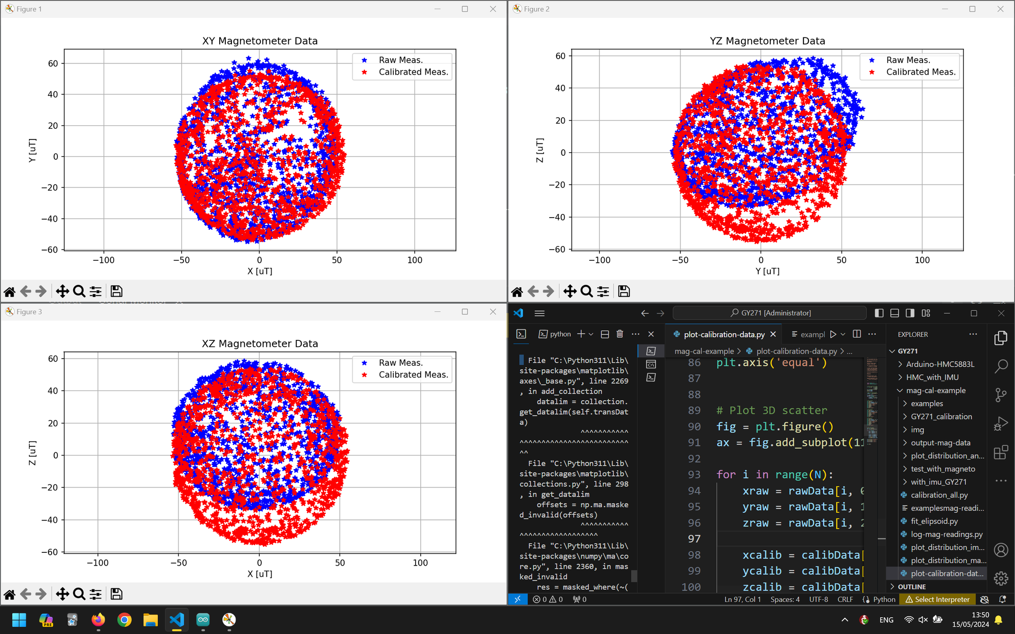Toggle the bottom panel layout button

coord(895,313)
